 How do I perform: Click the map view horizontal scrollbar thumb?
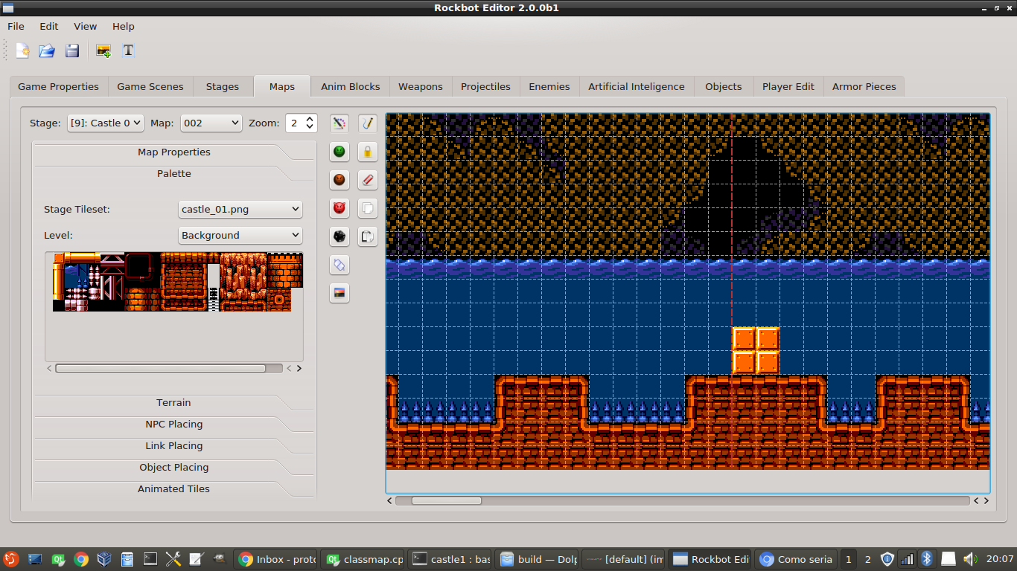447,500
